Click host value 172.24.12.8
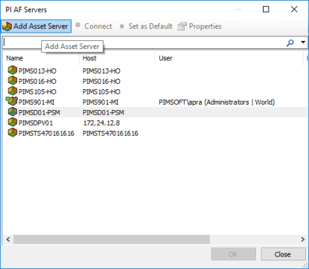This screenshot has width=309, height=269. point(101,123)
